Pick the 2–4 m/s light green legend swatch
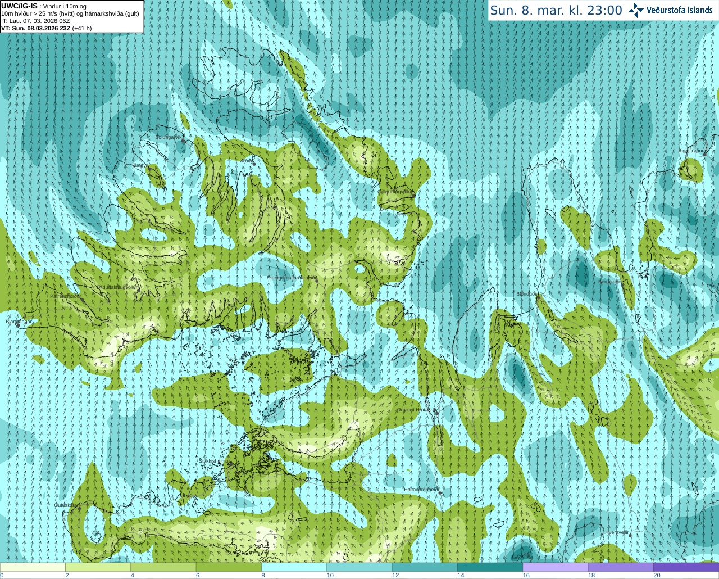Screen dimensions: 719x579 (98, 567)
